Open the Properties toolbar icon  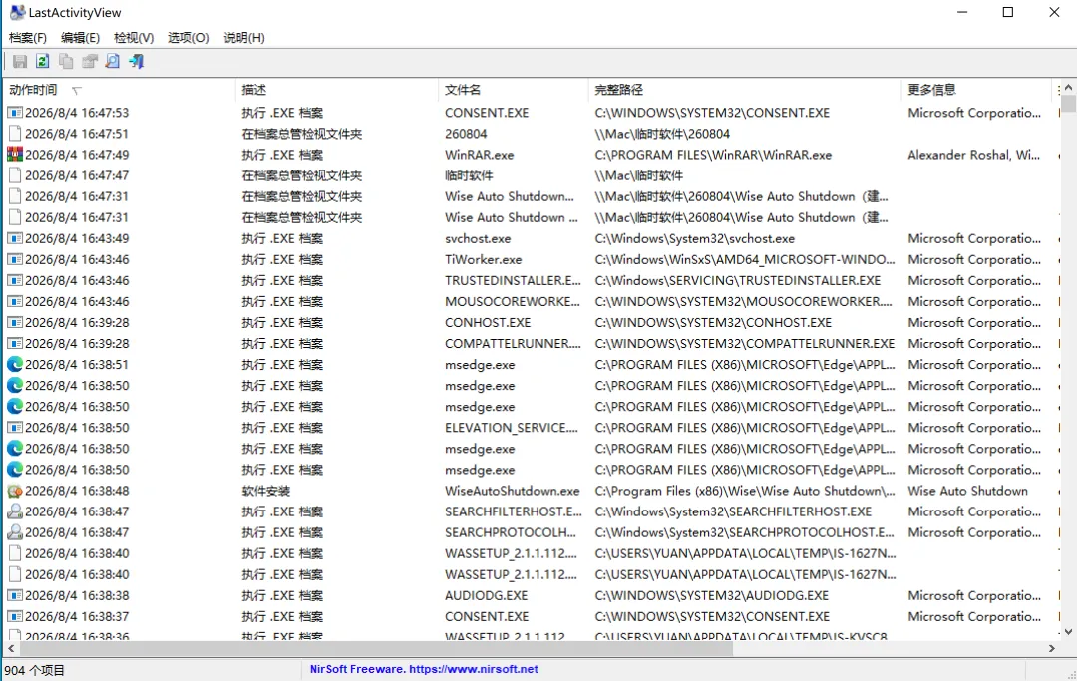pos(90,61)
